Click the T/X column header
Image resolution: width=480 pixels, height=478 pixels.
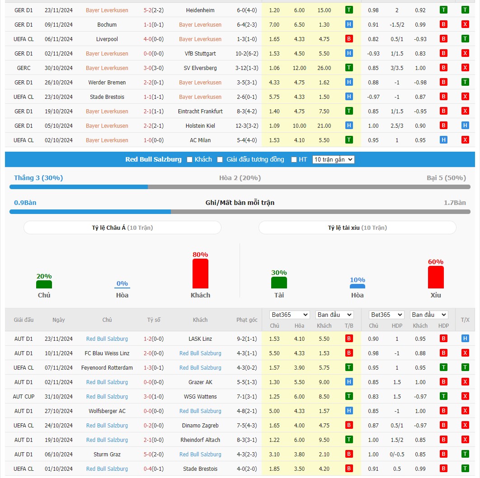465,320
